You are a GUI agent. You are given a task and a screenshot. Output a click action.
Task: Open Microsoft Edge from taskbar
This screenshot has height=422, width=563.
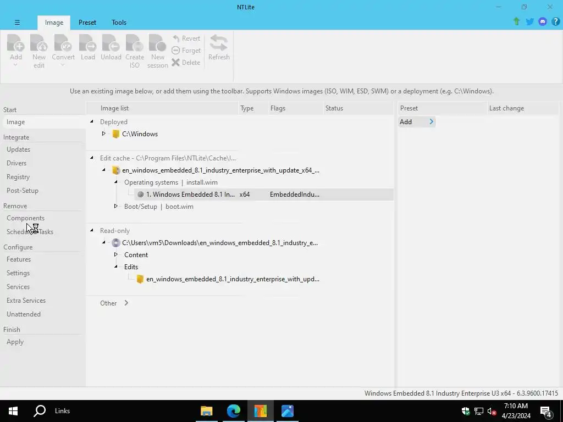coord(233,411)
